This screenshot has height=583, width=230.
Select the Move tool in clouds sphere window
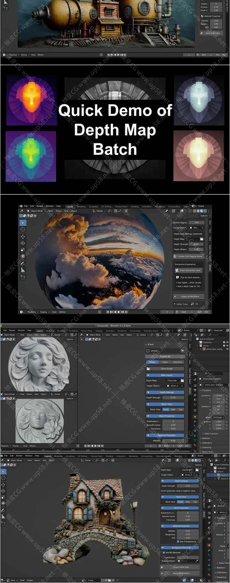(23, 237)
